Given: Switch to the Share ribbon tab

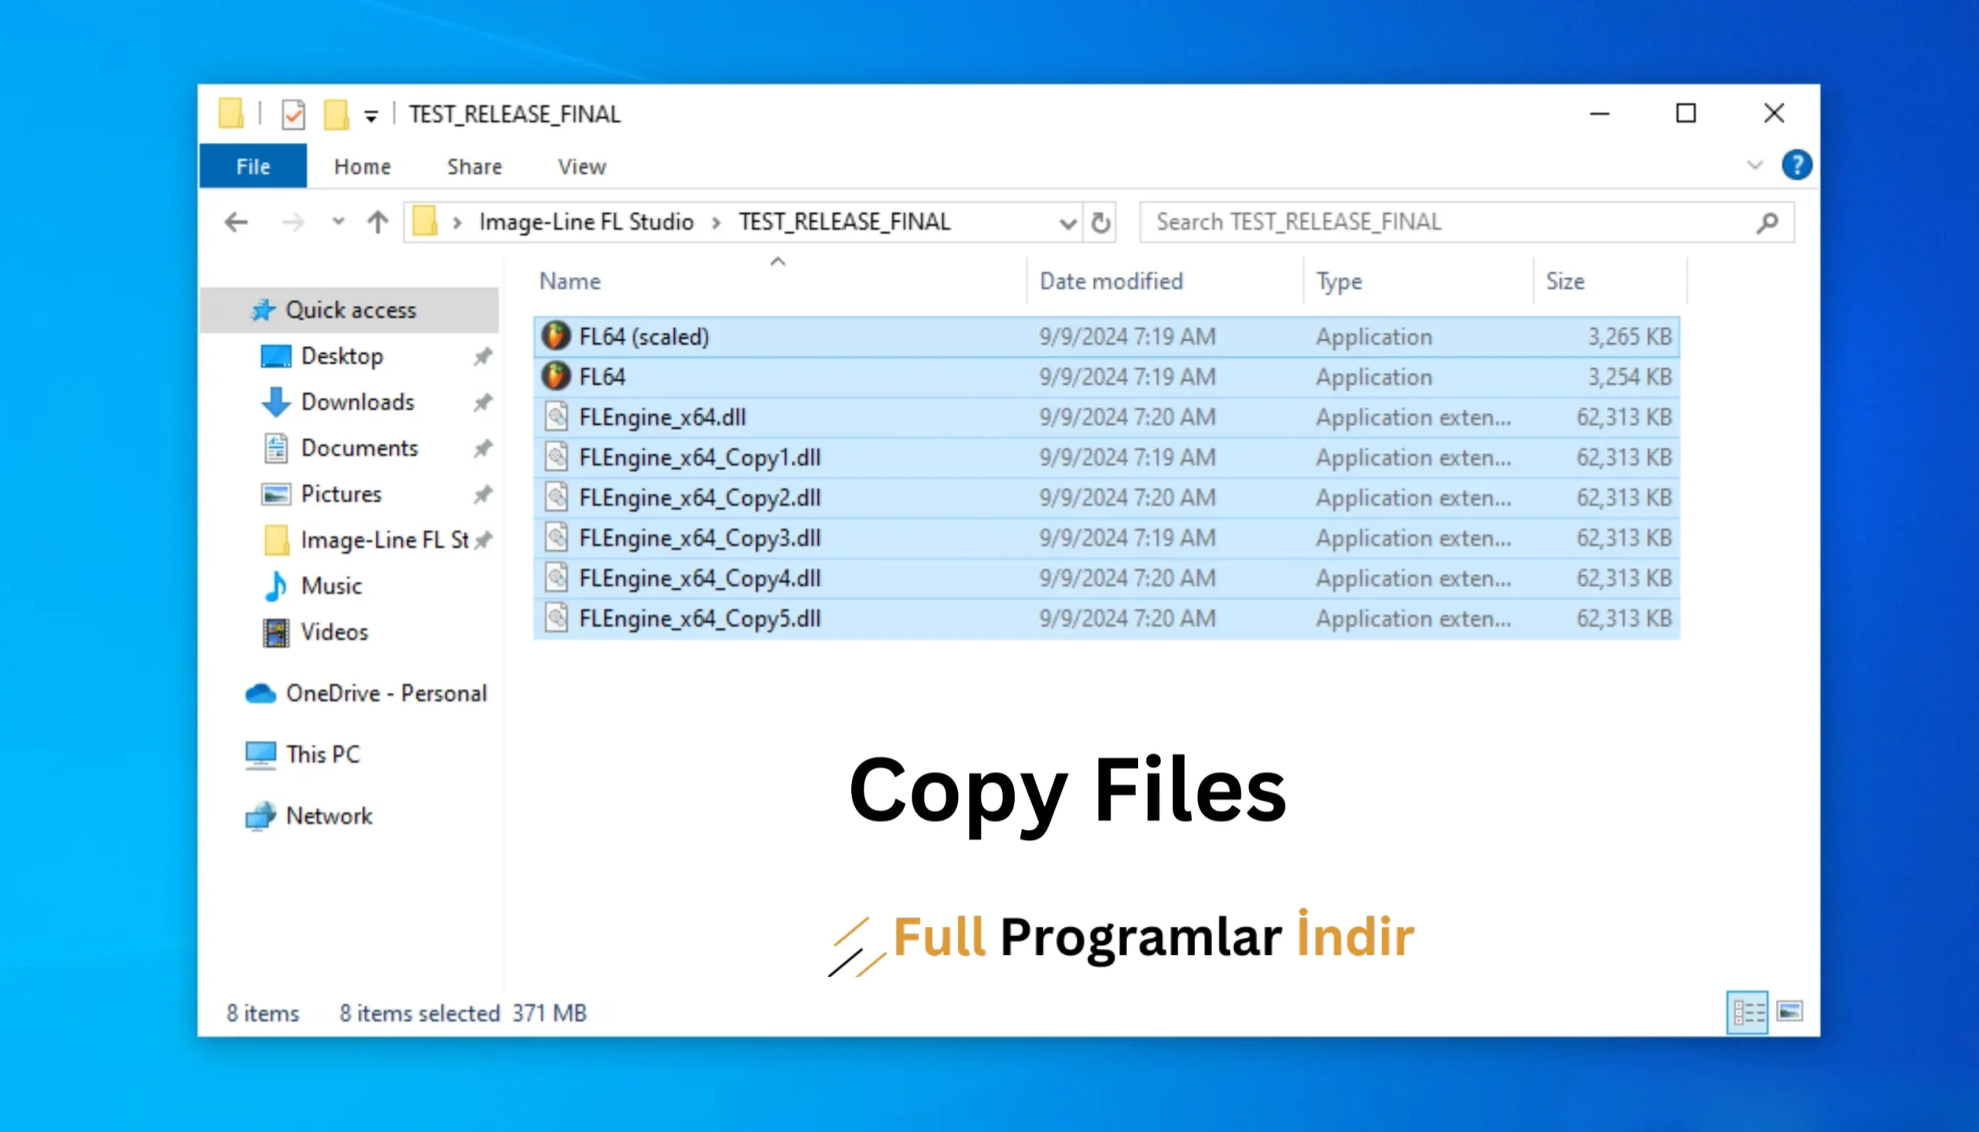Looking at the screenshot, I should pyautogui.click(x=475, y=166).
